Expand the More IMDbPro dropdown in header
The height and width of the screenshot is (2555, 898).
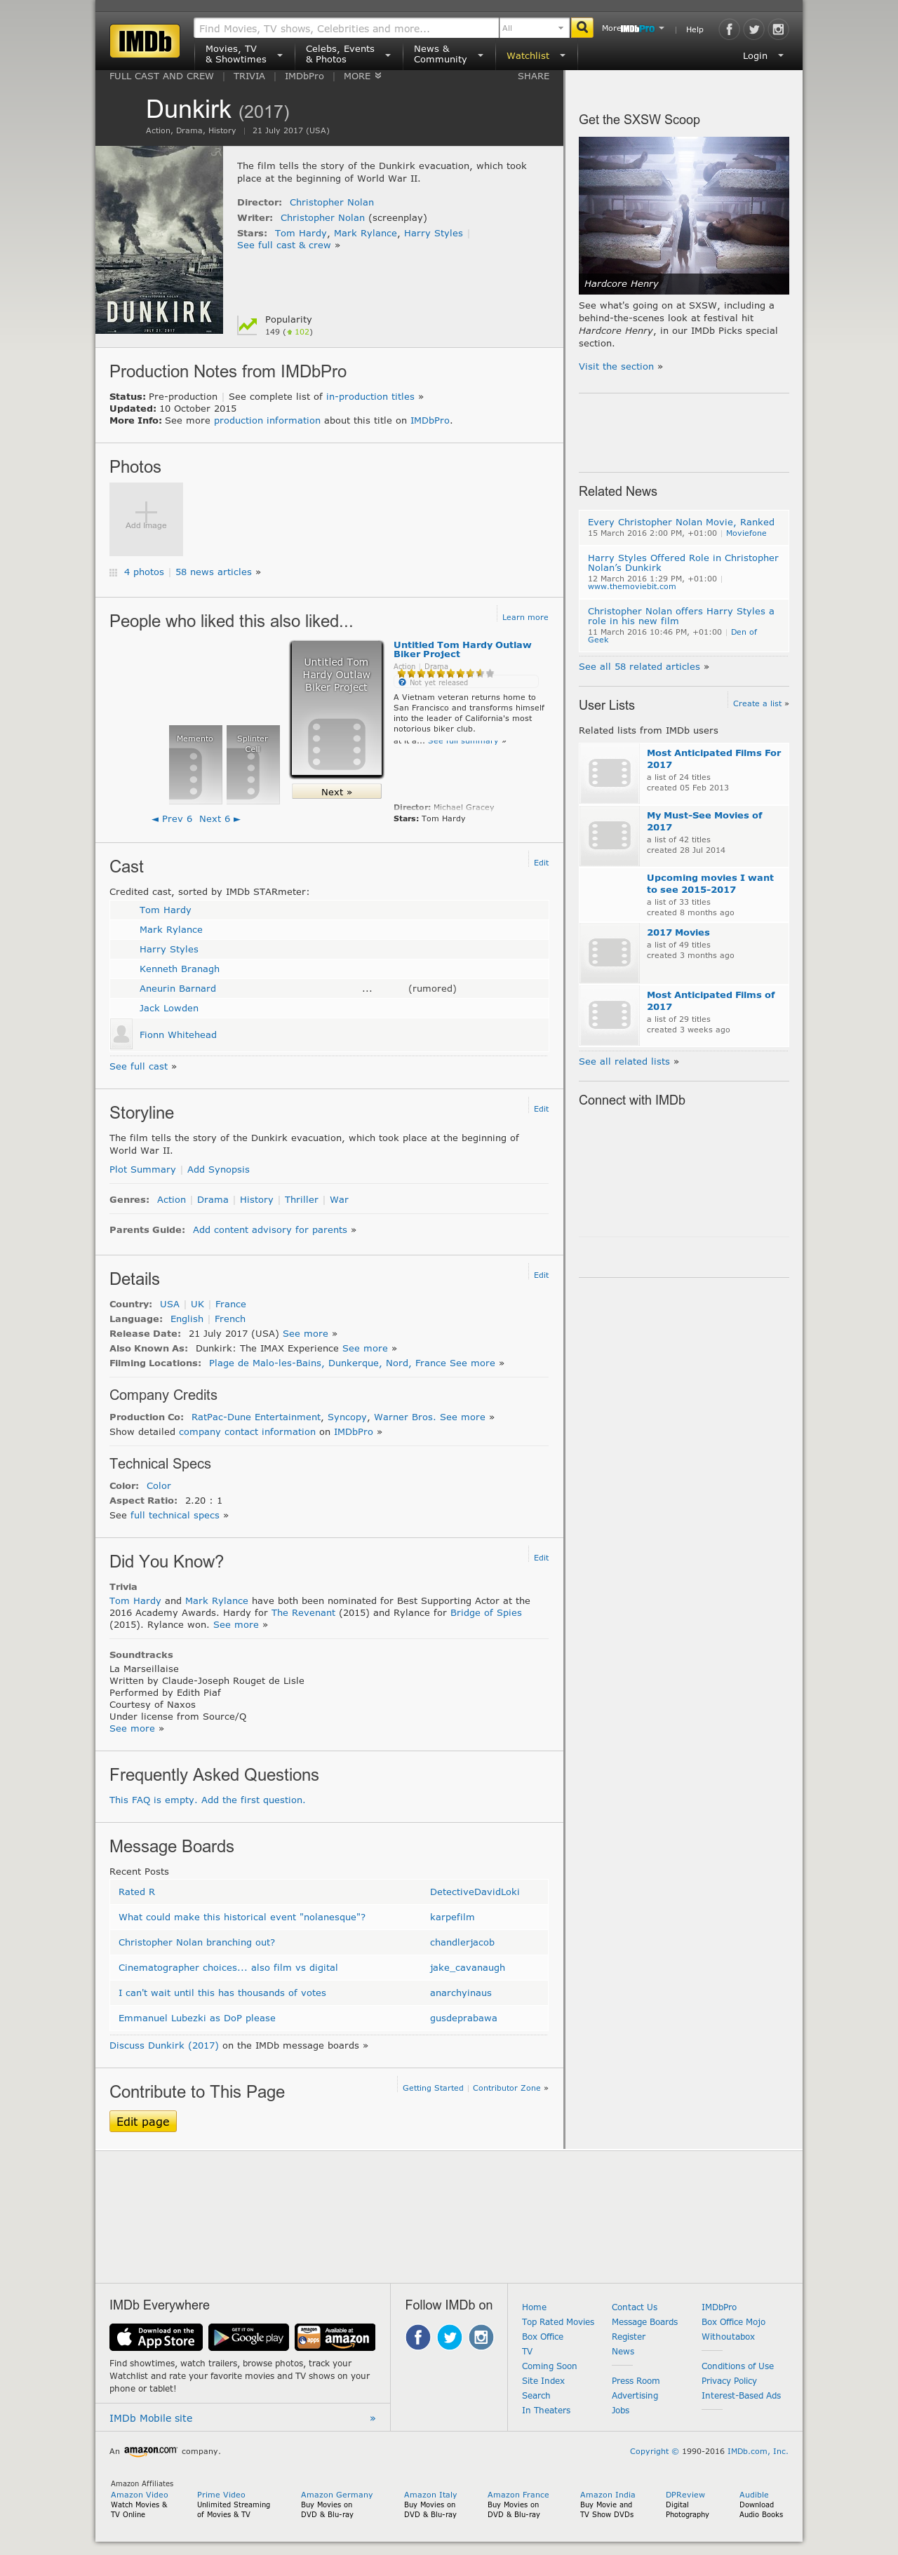[x=633, y=29]
